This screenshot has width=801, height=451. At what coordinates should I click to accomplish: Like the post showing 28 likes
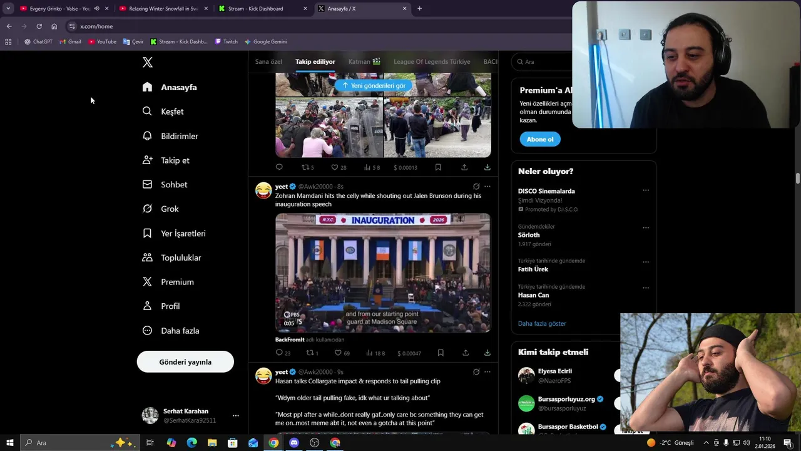[339, 167]
